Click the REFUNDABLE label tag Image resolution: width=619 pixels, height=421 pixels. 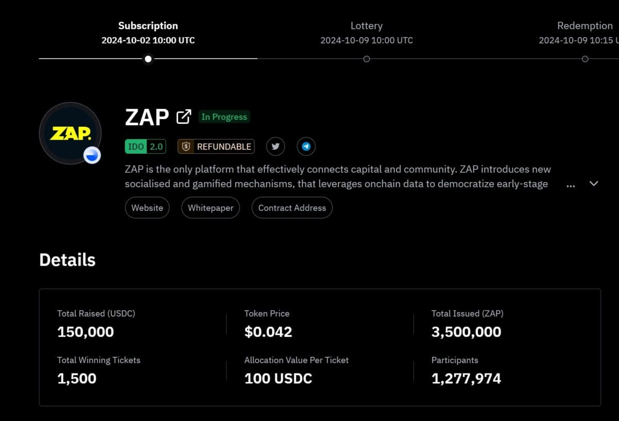tap(224, 147)
